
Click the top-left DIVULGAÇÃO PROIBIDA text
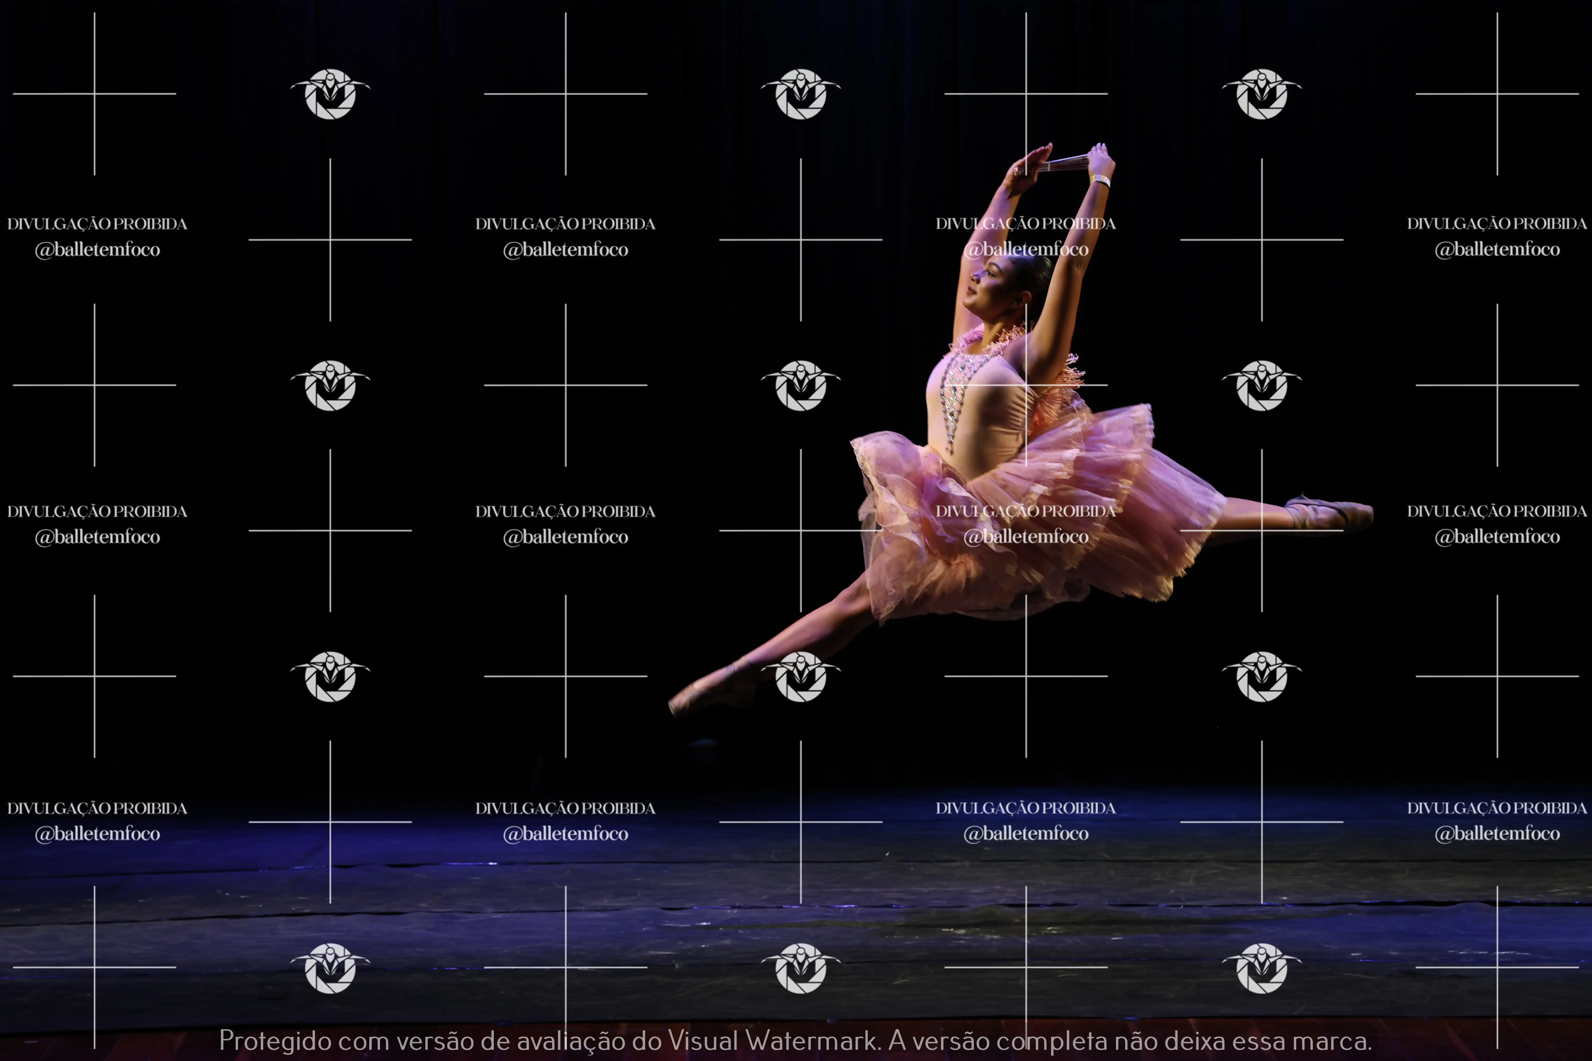pyautogui.click(x=97, y=224)
